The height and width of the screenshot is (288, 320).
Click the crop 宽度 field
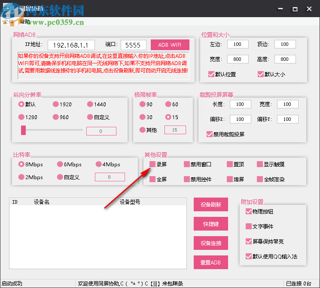[x=288, y=104]
